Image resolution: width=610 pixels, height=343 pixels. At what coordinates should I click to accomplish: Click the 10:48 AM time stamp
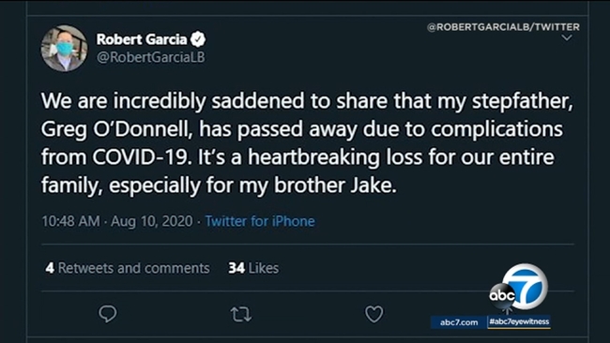click(70, 221)
